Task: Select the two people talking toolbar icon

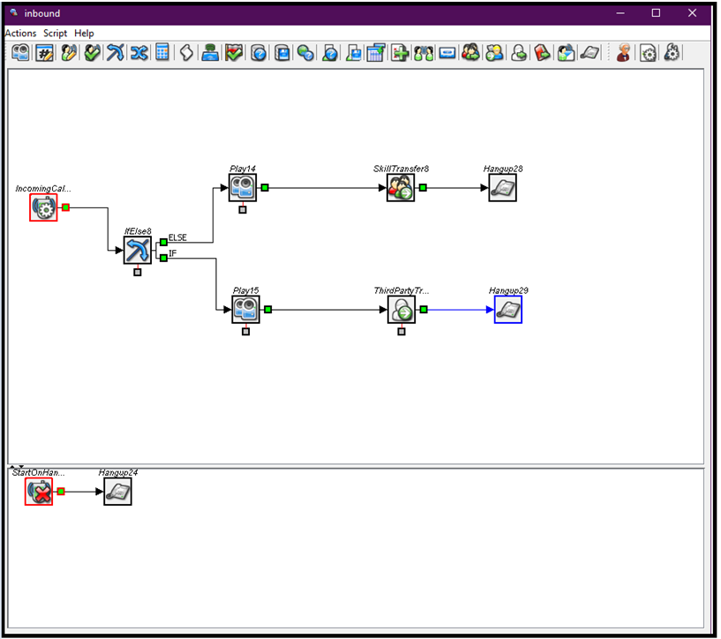Action: pyautogui.click(x=424, y=53)
